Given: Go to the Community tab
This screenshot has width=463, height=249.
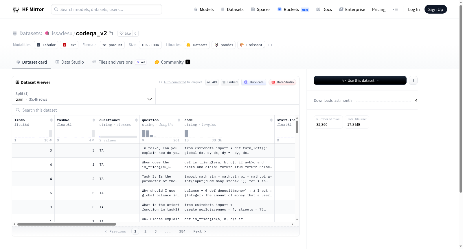Looking at the screenshot, I should (x=172, y=62).
